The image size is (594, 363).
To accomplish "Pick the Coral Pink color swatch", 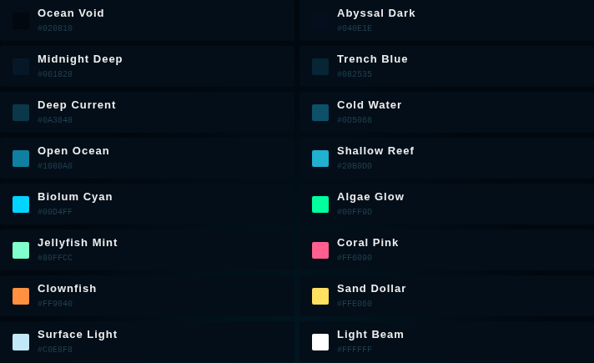I will click(320, 250).
